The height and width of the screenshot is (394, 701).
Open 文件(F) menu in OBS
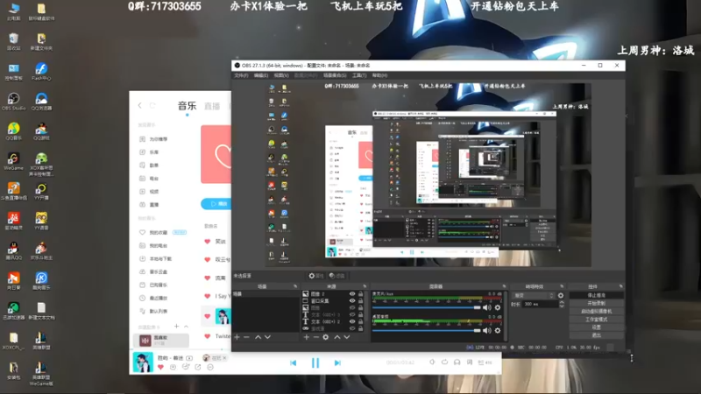tap(241, 75)
